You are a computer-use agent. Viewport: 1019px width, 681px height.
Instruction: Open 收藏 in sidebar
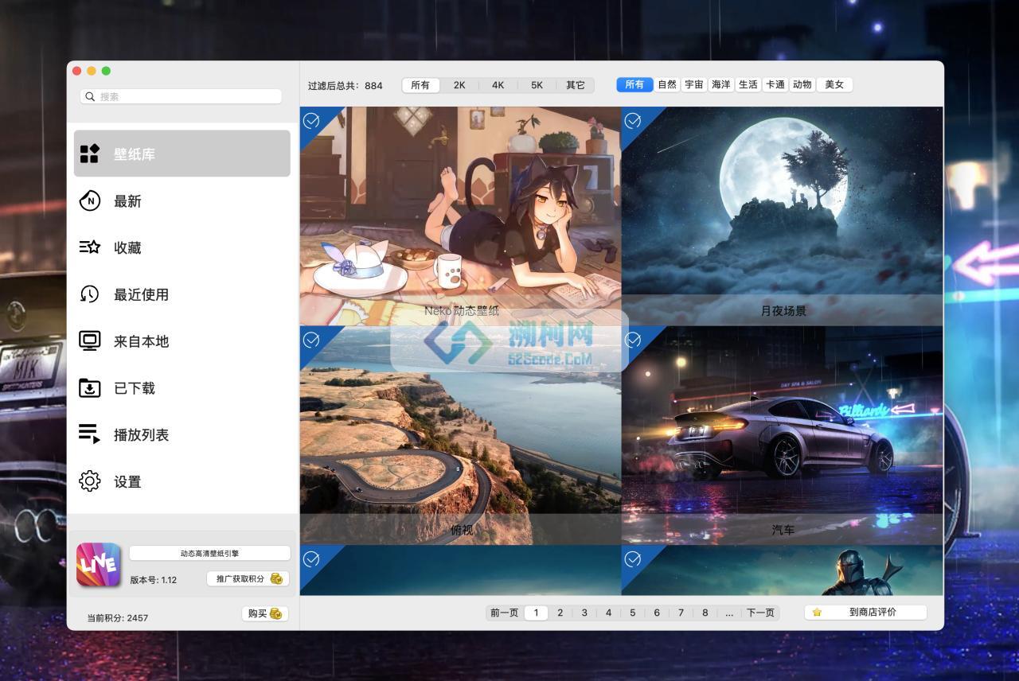182,247
